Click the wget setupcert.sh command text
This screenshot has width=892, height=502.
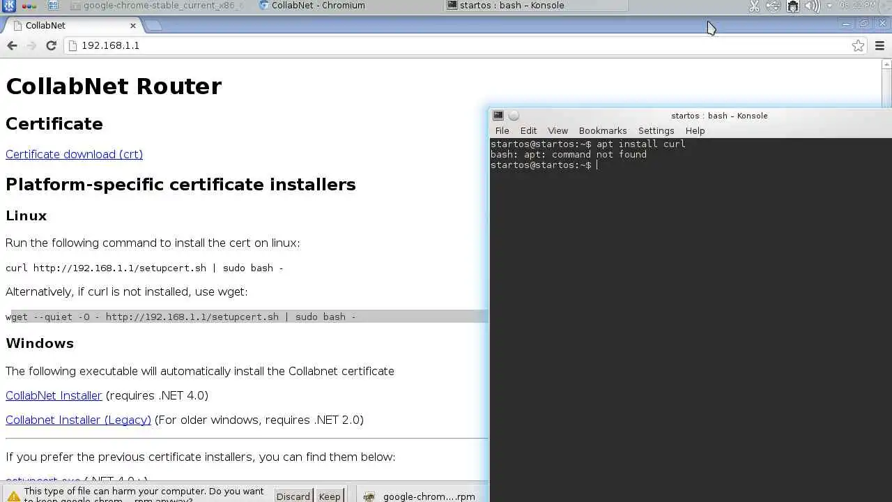click(x=180, y=317)
